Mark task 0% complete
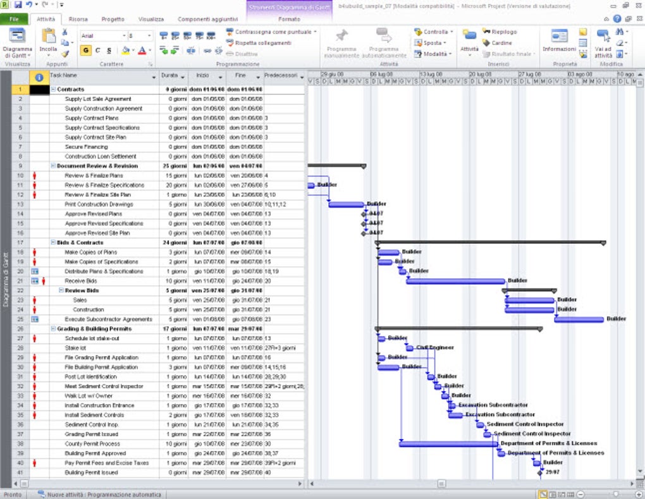Image resolution: width=645 pixels, height=499 pixels. [163, 36]
